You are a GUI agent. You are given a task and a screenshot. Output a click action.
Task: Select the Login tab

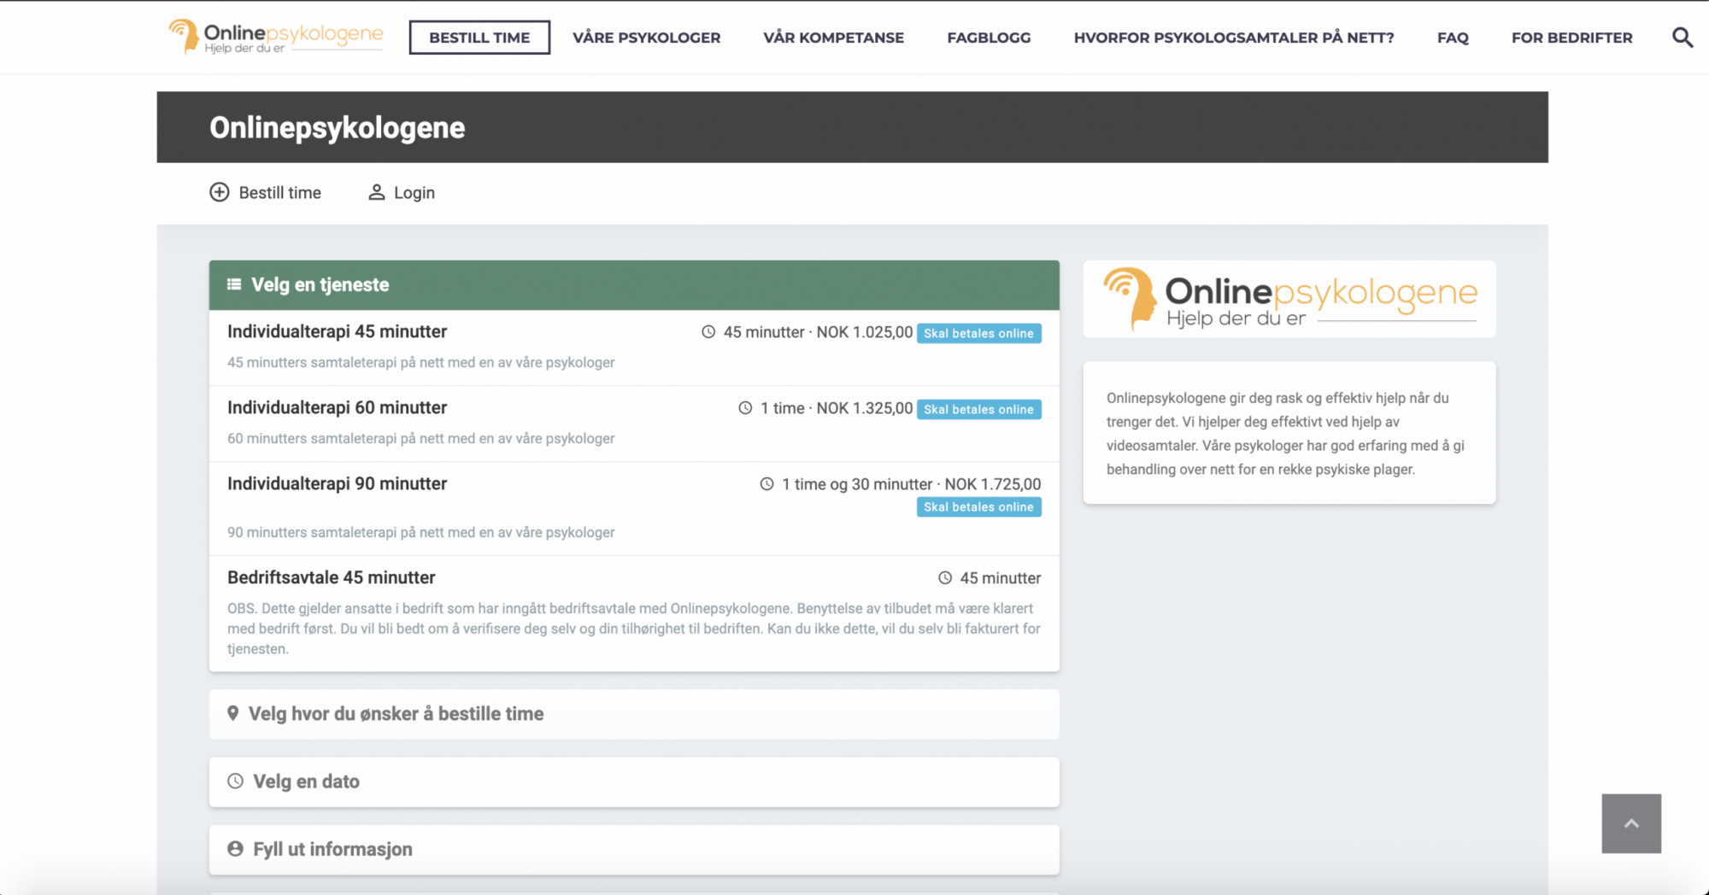tap(402, 192)
